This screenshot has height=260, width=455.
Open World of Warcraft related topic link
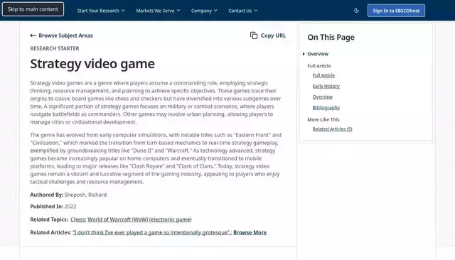click(139, 220)
